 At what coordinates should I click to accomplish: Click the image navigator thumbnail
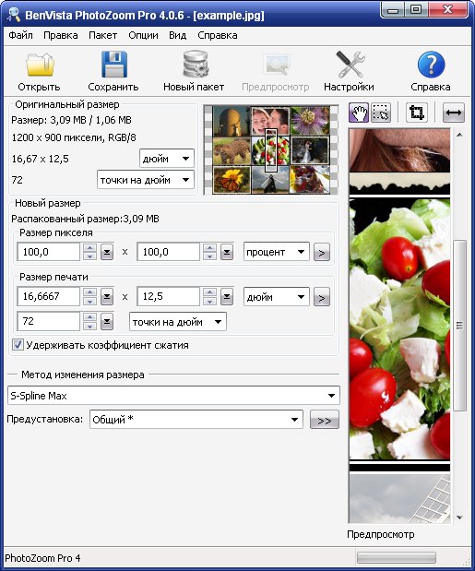click(271, 149)
